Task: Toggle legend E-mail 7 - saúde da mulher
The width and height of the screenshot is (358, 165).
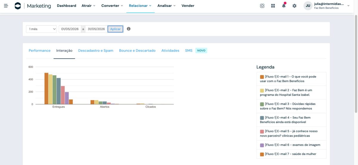Action: coord(291,154)
